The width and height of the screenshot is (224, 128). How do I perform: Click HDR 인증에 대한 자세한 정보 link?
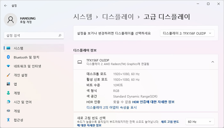pyautogui.click(x=153, y=102)
